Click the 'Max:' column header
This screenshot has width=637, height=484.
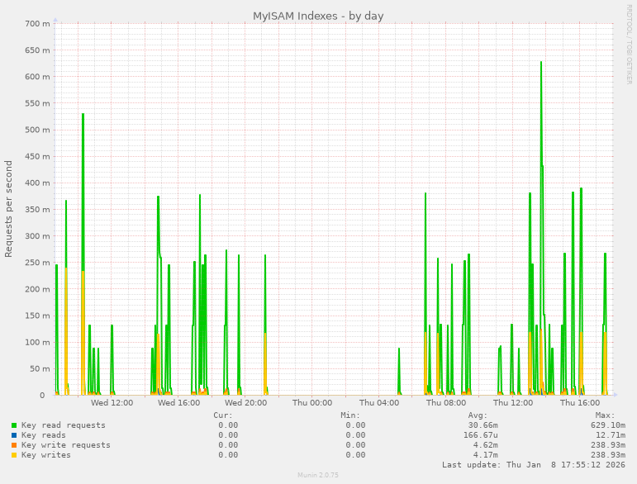(x=606, y=415)
